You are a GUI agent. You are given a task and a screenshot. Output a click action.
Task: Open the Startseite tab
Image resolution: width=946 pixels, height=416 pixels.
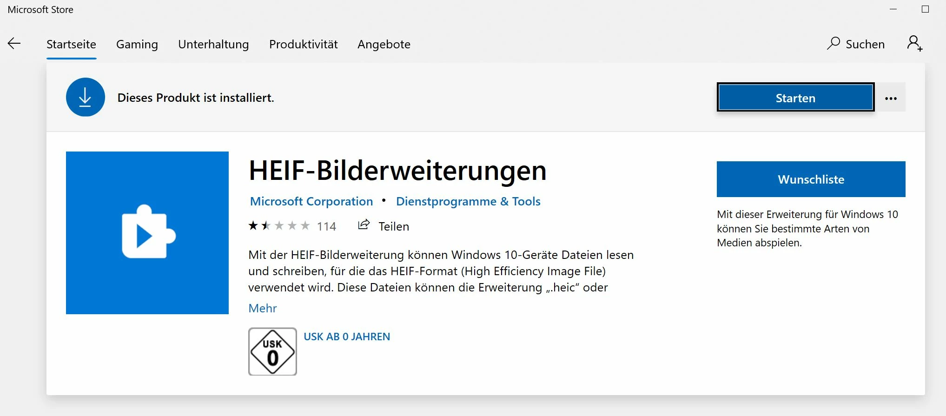pos(71,44)
